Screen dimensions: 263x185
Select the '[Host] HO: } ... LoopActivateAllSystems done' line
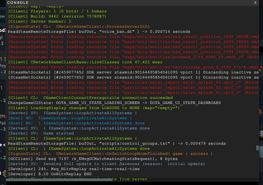76,123
